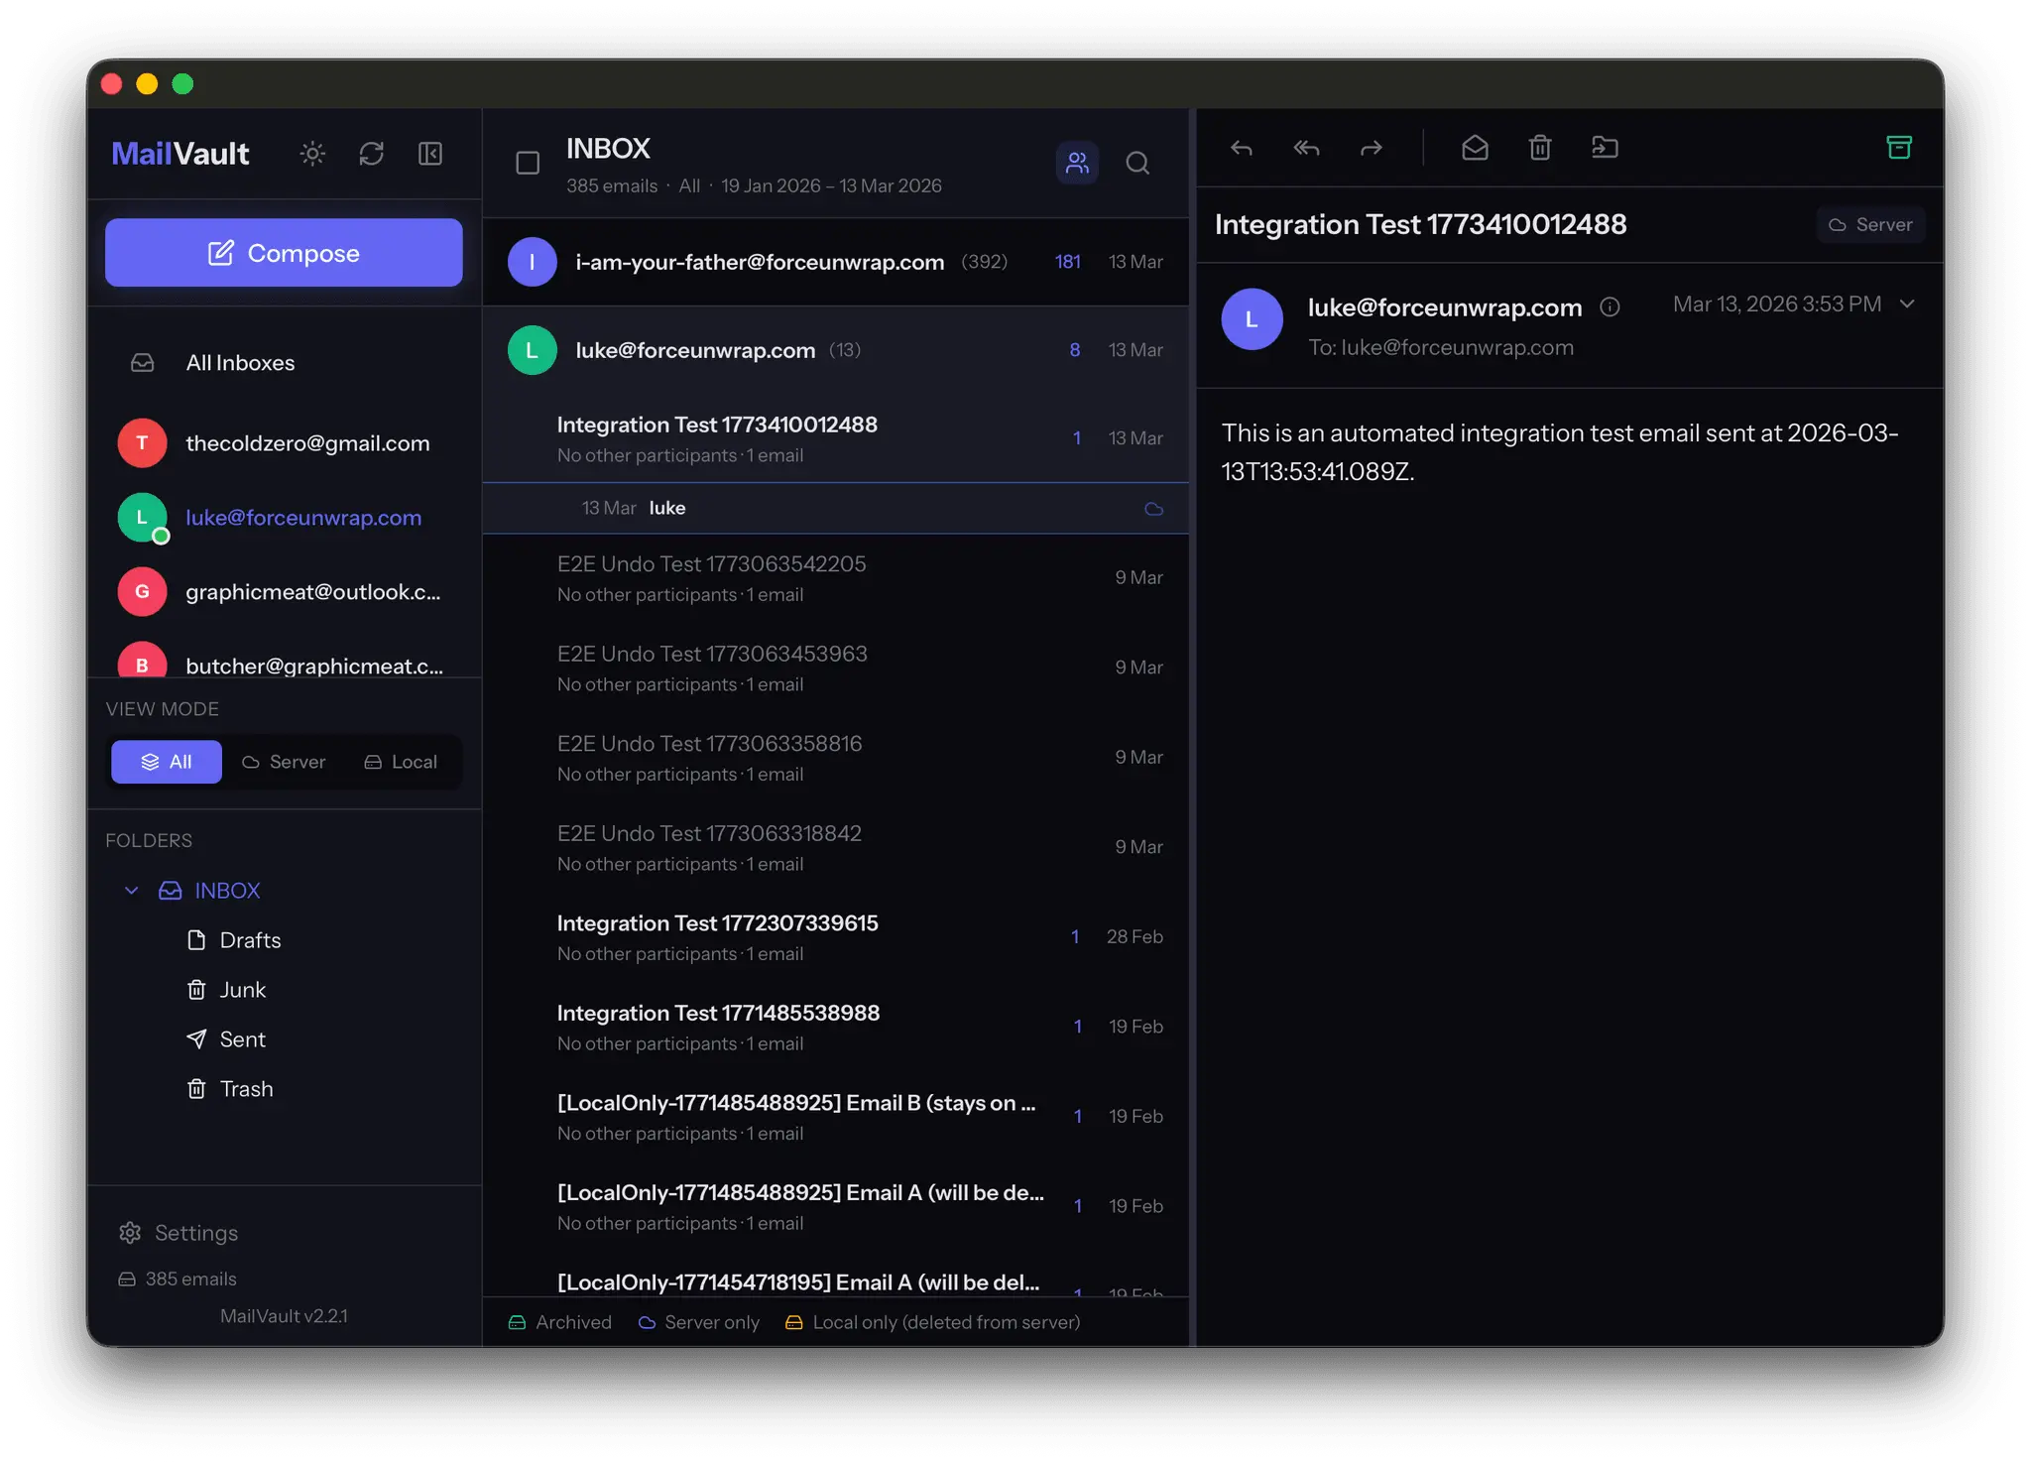Open E2E Undo Test 1773063358816
Image resolution: width=2031 pixels, height=1462 pixels.
coord(835,758)
